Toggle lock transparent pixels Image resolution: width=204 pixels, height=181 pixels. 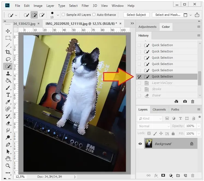(149, 133)
